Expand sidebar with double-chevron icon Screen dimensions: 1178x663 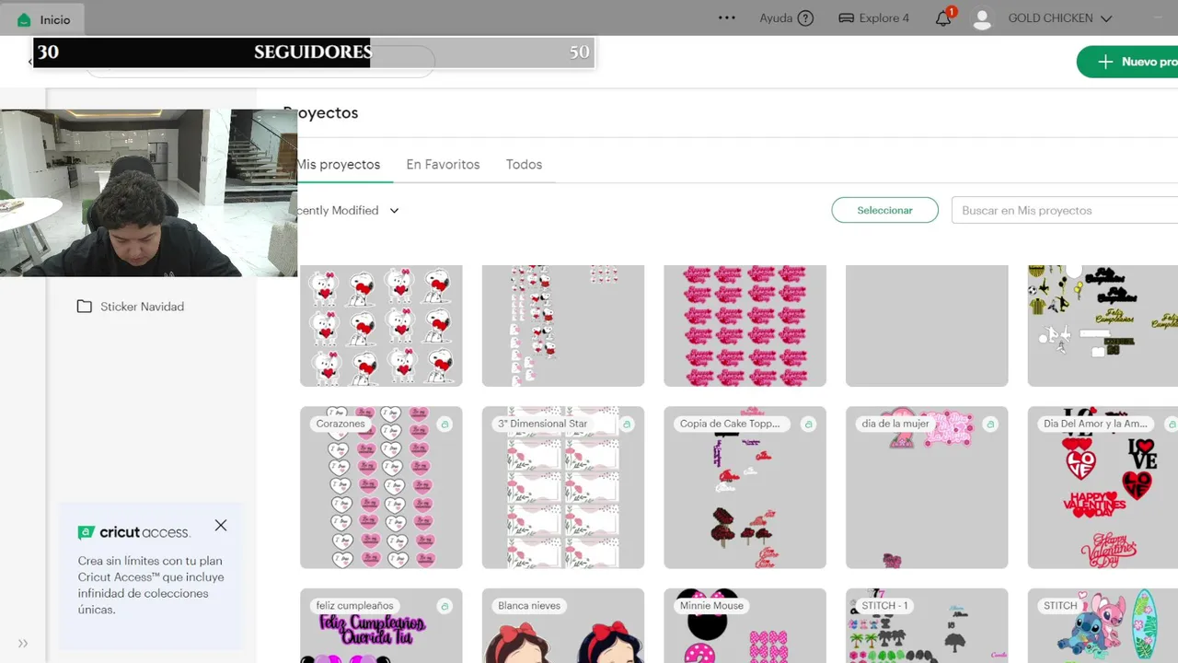click(23, 643)
